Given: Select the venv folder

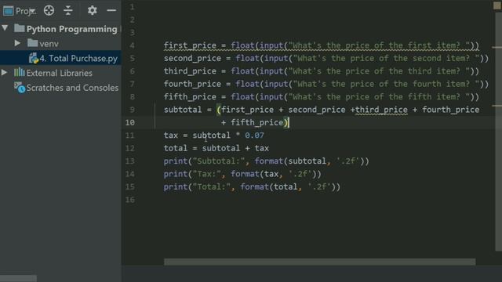Looking at the screenshot, I should pyautogui.click(x=49, y=44).
